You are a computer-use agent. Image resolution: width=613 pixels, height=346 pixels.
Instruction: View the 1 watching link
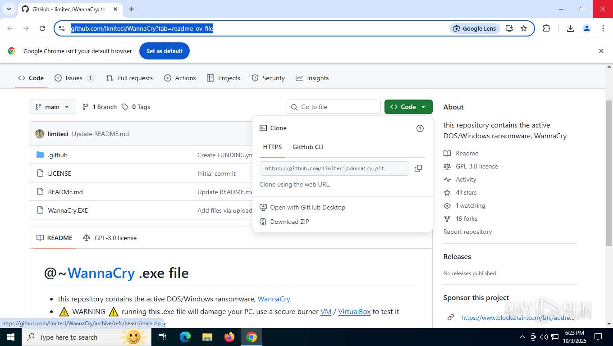tap(464, 205)
